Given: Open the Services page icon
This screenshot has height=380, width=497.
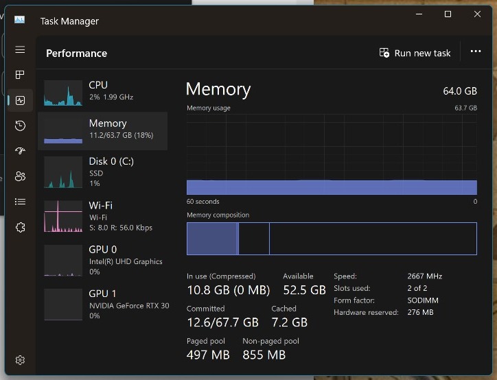Looking at the screenshot, I should point(20,227).
